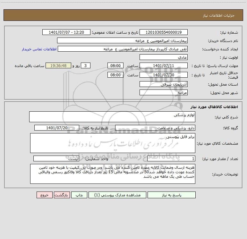Click price validity date 1401/07/30
The width and height of the screenshot is (247, 239).
164,75
